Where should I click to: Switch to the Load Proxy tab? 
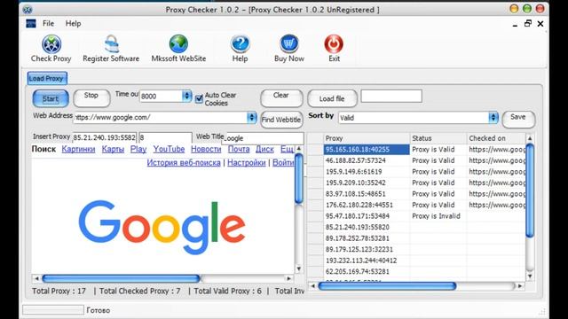46,79
